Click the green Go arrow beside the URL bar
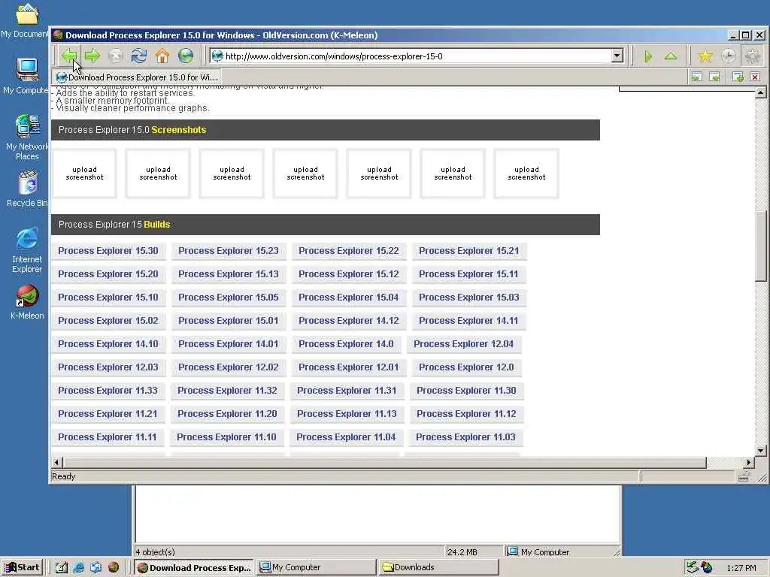770x577 pixels. pos(648,56)
